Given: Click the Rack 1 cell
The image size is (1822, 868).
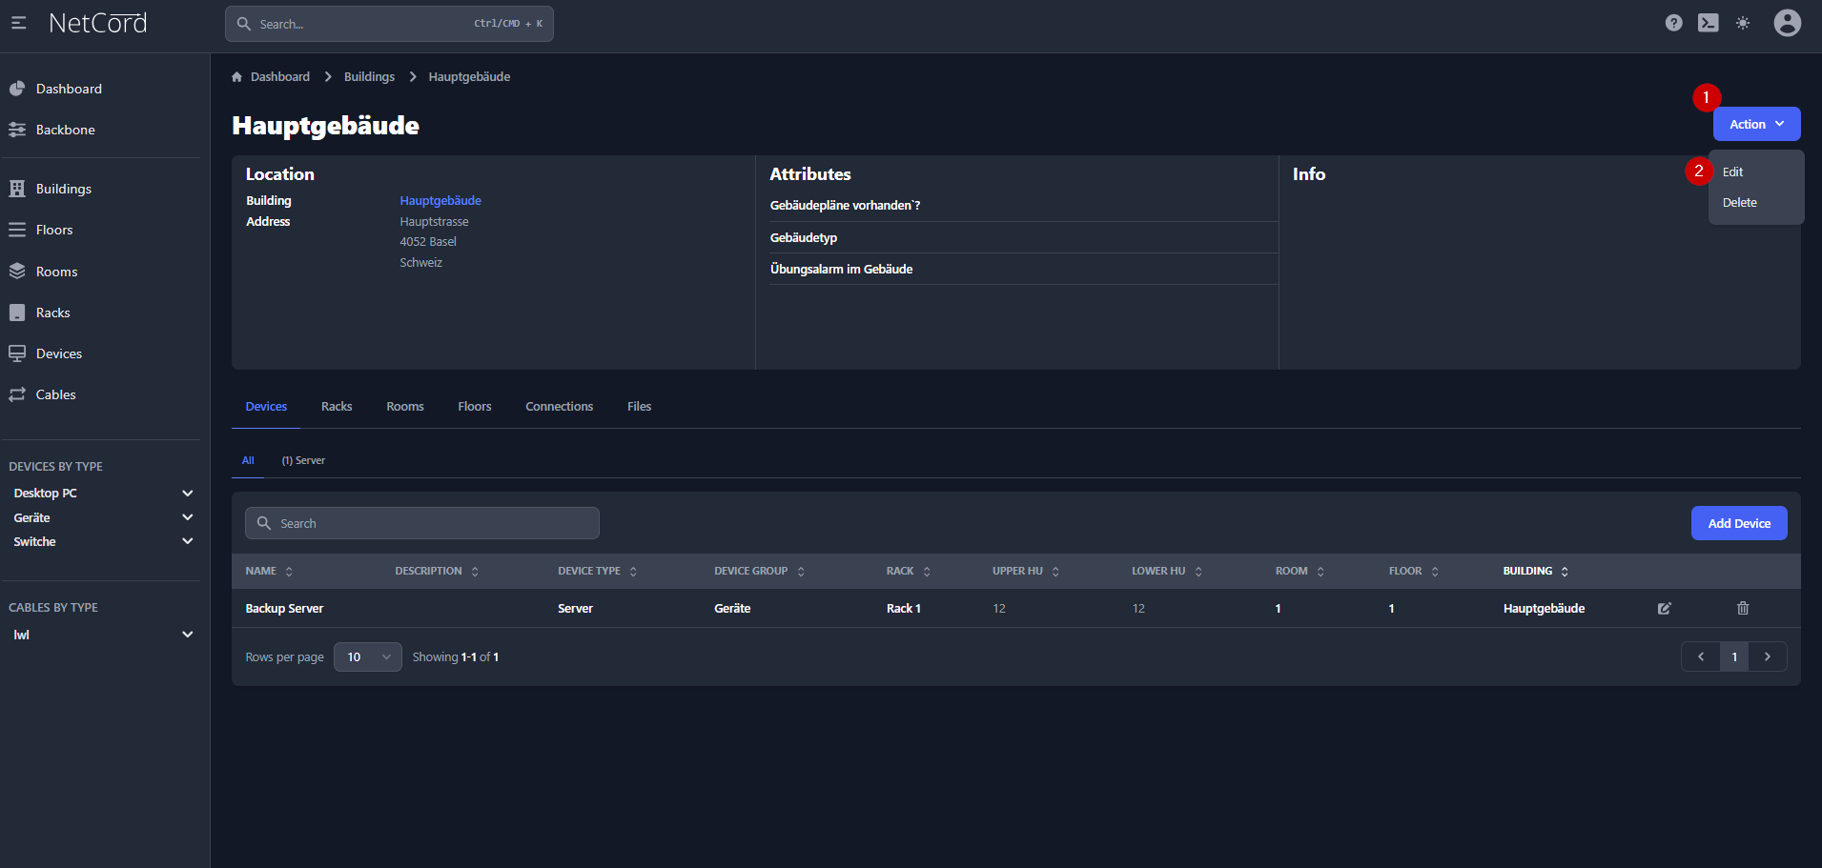Looking at the screenshot, I should pos(904,609).
